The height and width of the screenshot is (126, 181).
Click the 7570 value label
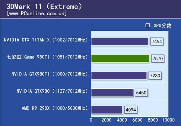click(158, 58)
